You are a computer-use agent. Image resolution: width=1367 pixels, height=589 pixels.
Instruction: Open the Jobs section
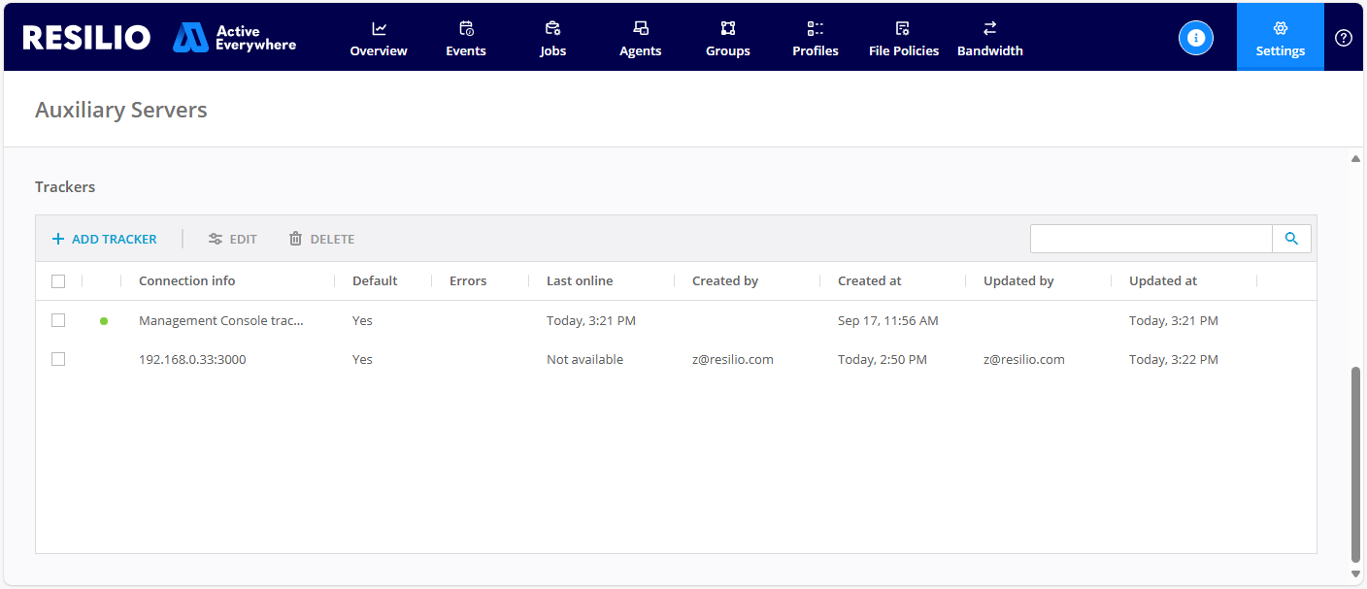click(x=552, y=39)
